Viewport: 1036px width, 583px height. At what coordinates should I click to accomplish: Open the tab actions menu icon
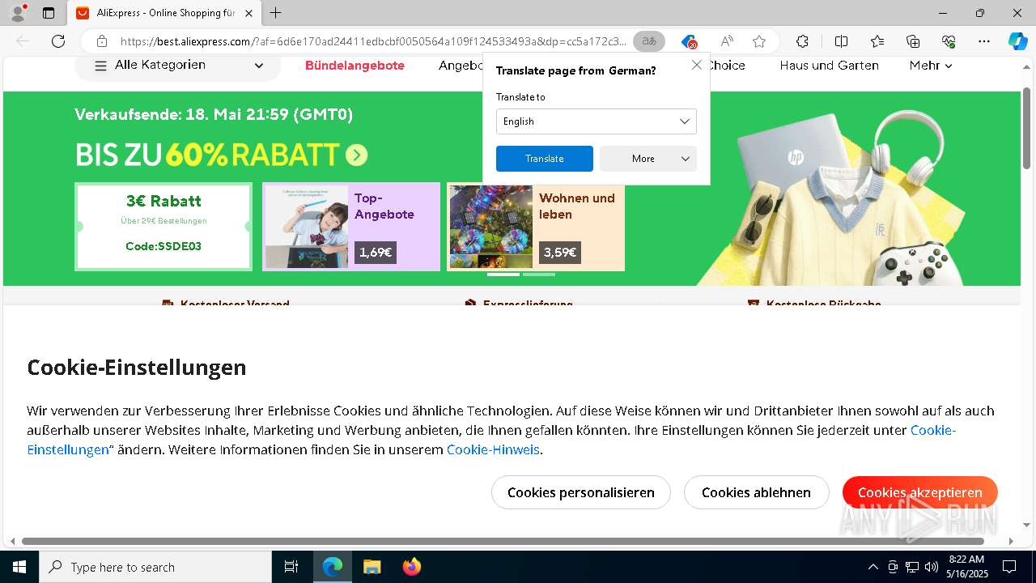coord(49,13)
